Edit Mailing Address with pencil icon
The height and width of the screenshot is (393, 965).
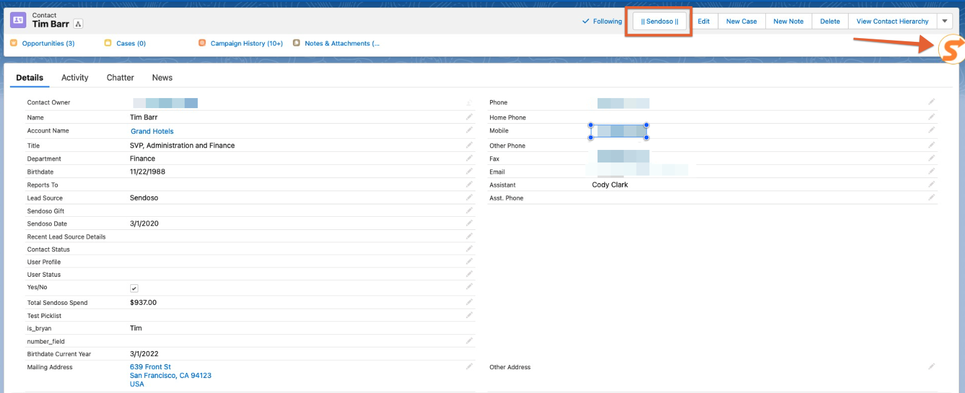point(469,366)
